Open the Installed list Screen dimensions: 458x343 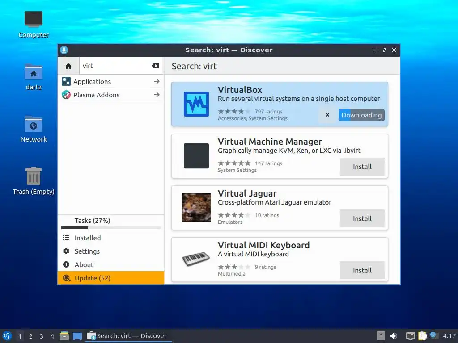111,238
